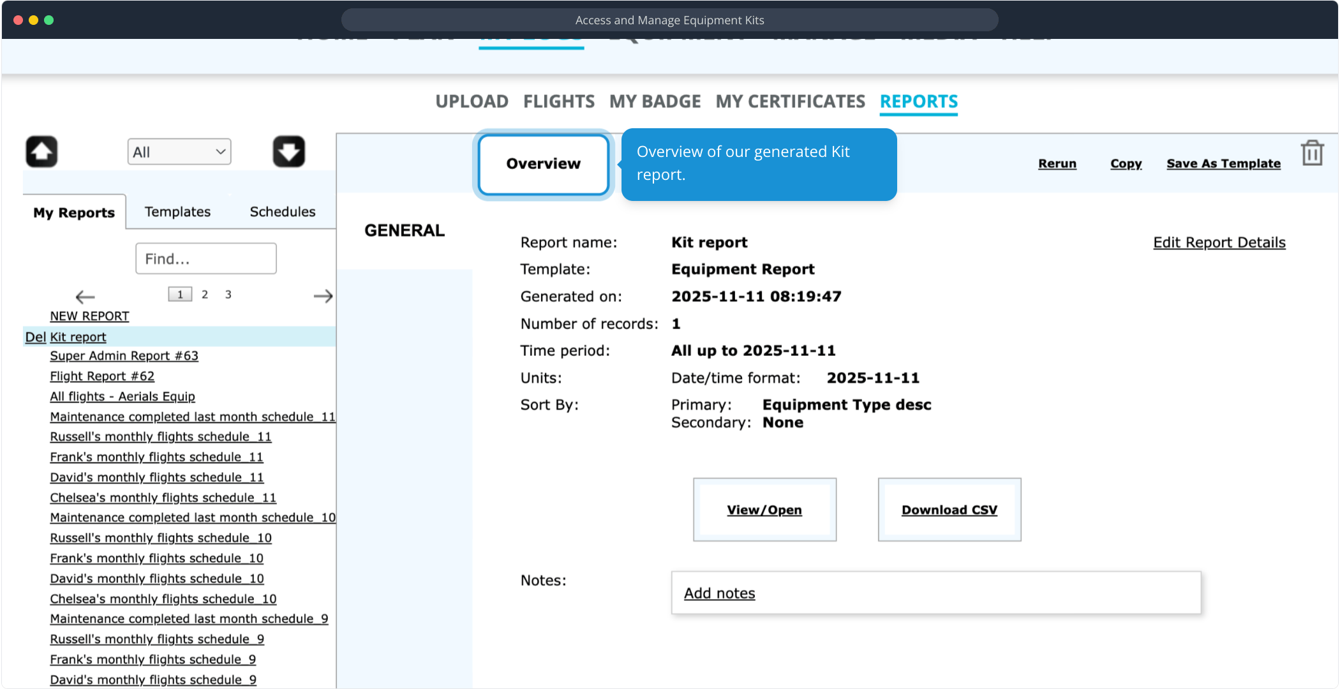The image size is (1340, 689).
Task: Open the Overview section button
Action: (x=543, y=164)
